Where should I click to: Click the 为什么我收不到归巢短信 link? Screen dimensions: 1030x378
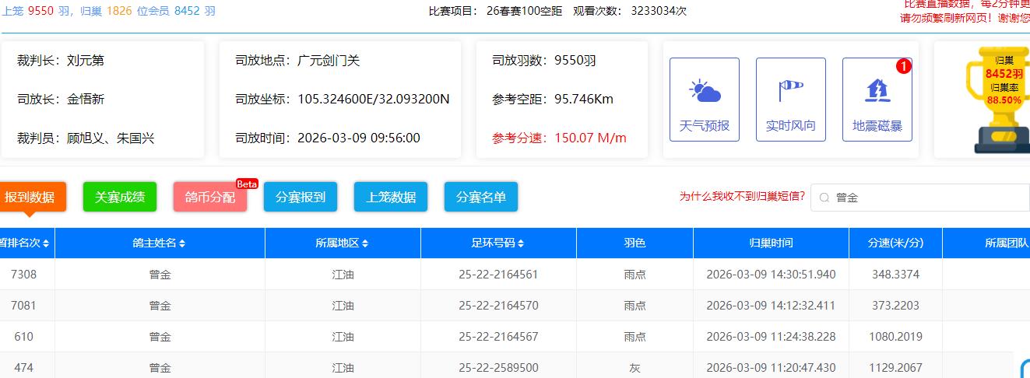[x=742, y=197]
